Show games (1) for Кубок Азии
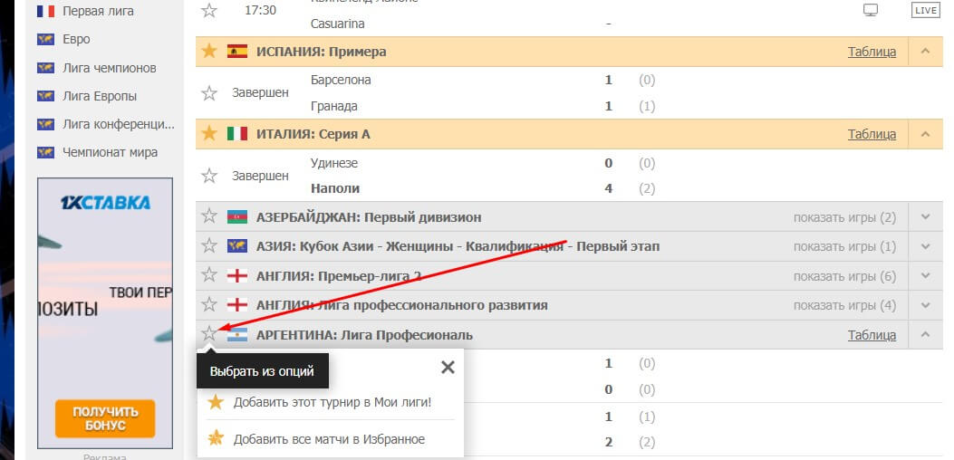Image resolution: width=954 pixels, height=460 pixels. pos(844,246)
